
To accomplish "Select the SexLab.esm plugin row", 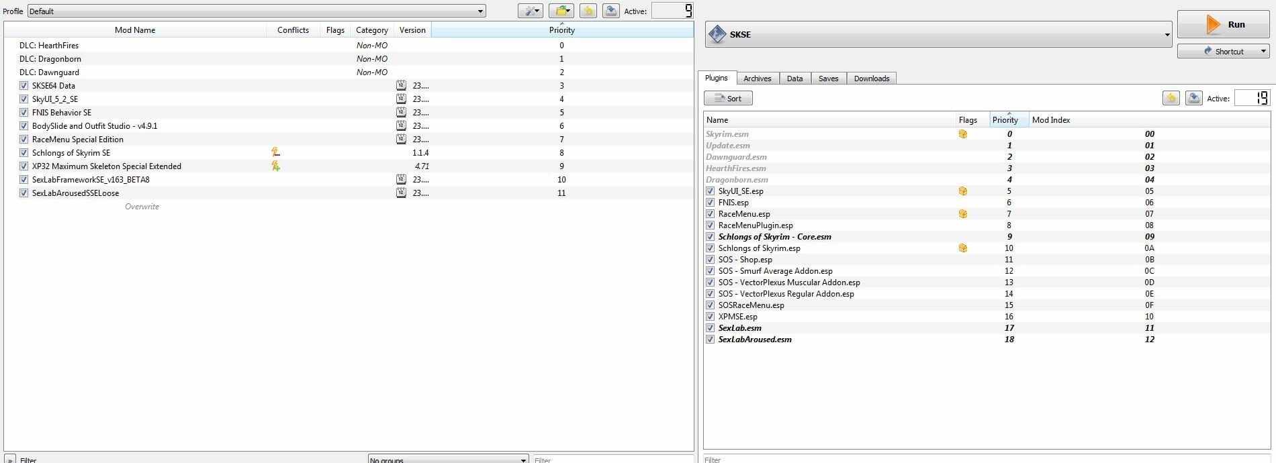I will 987,328.
